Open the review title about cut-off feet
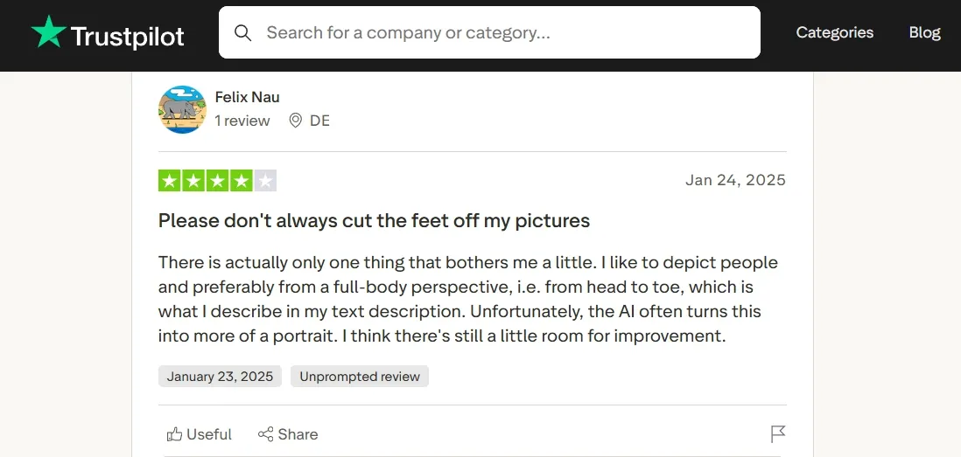Screen dimensions: 961x457 pos(374,220)
